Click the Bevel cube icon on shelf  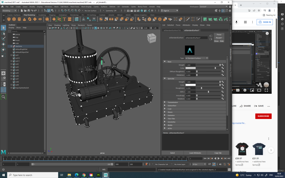(149, 19)
